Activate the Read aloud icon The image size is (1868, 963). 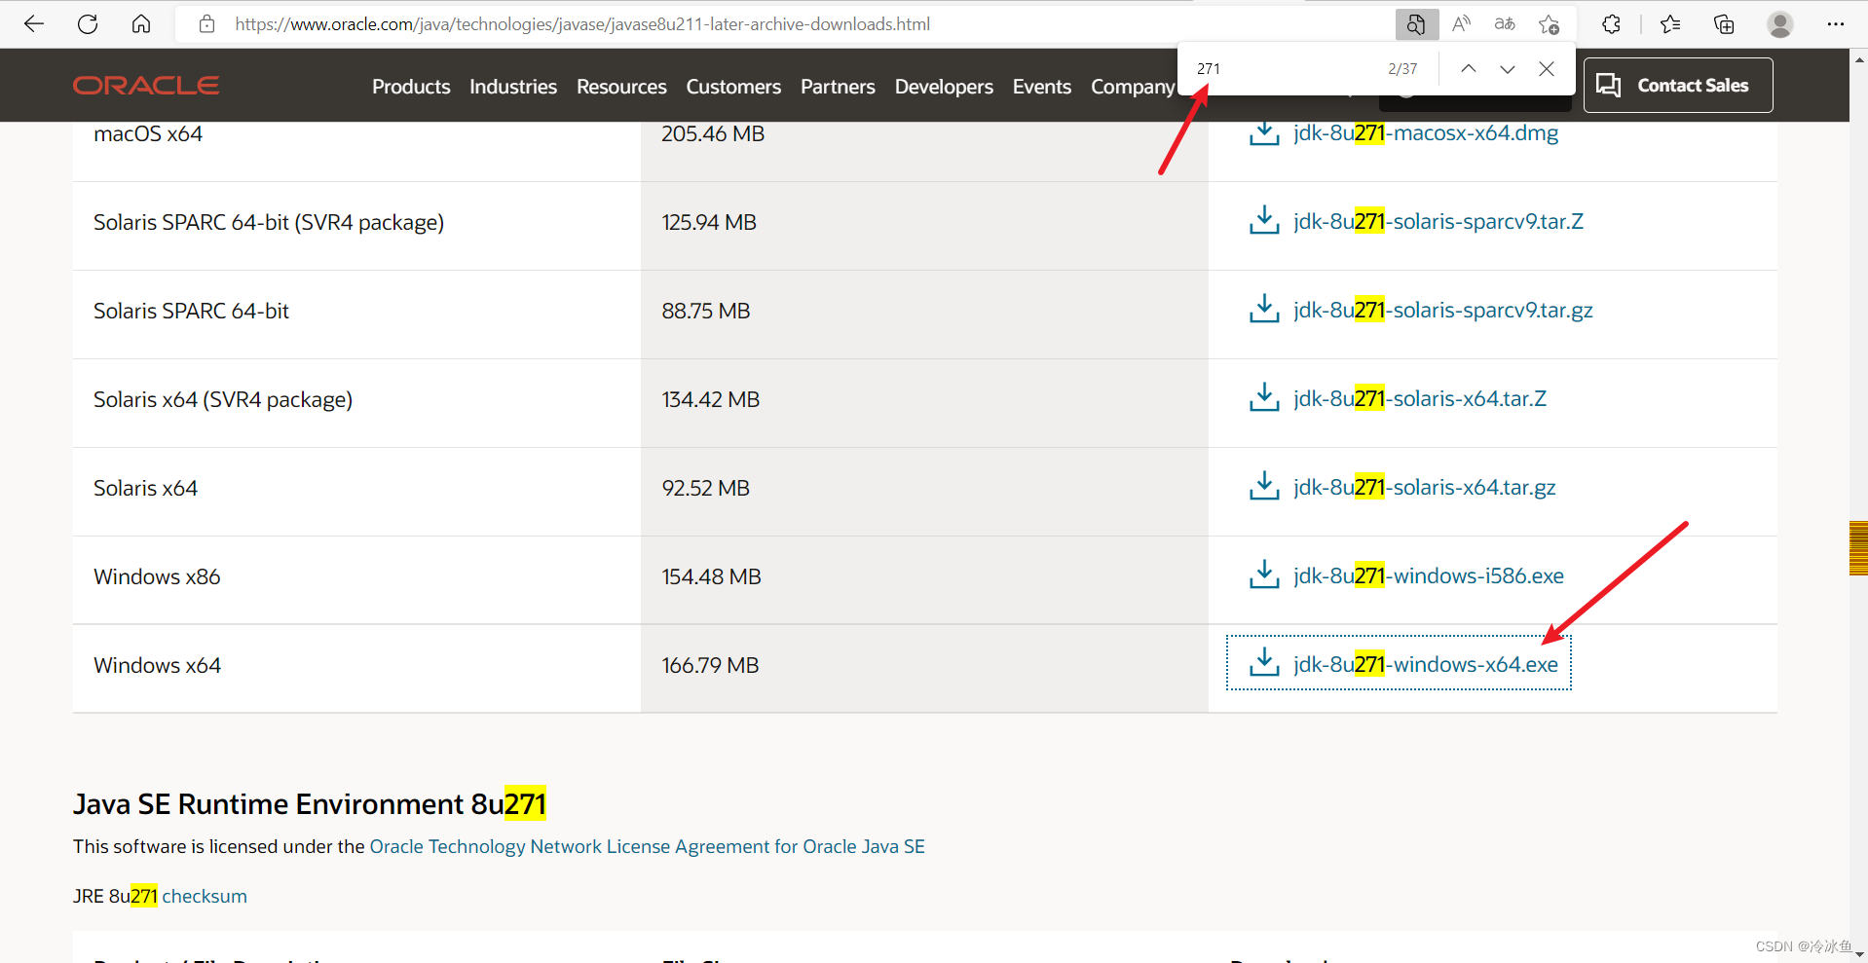point(1461,24)
